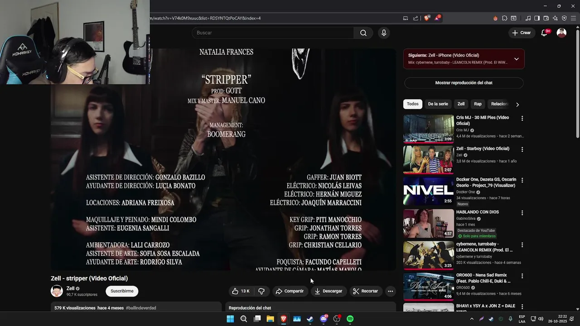Viewport: 580px width, 326px height.
Task: Start voice search with the microphone icon
Action: [384, 33]
